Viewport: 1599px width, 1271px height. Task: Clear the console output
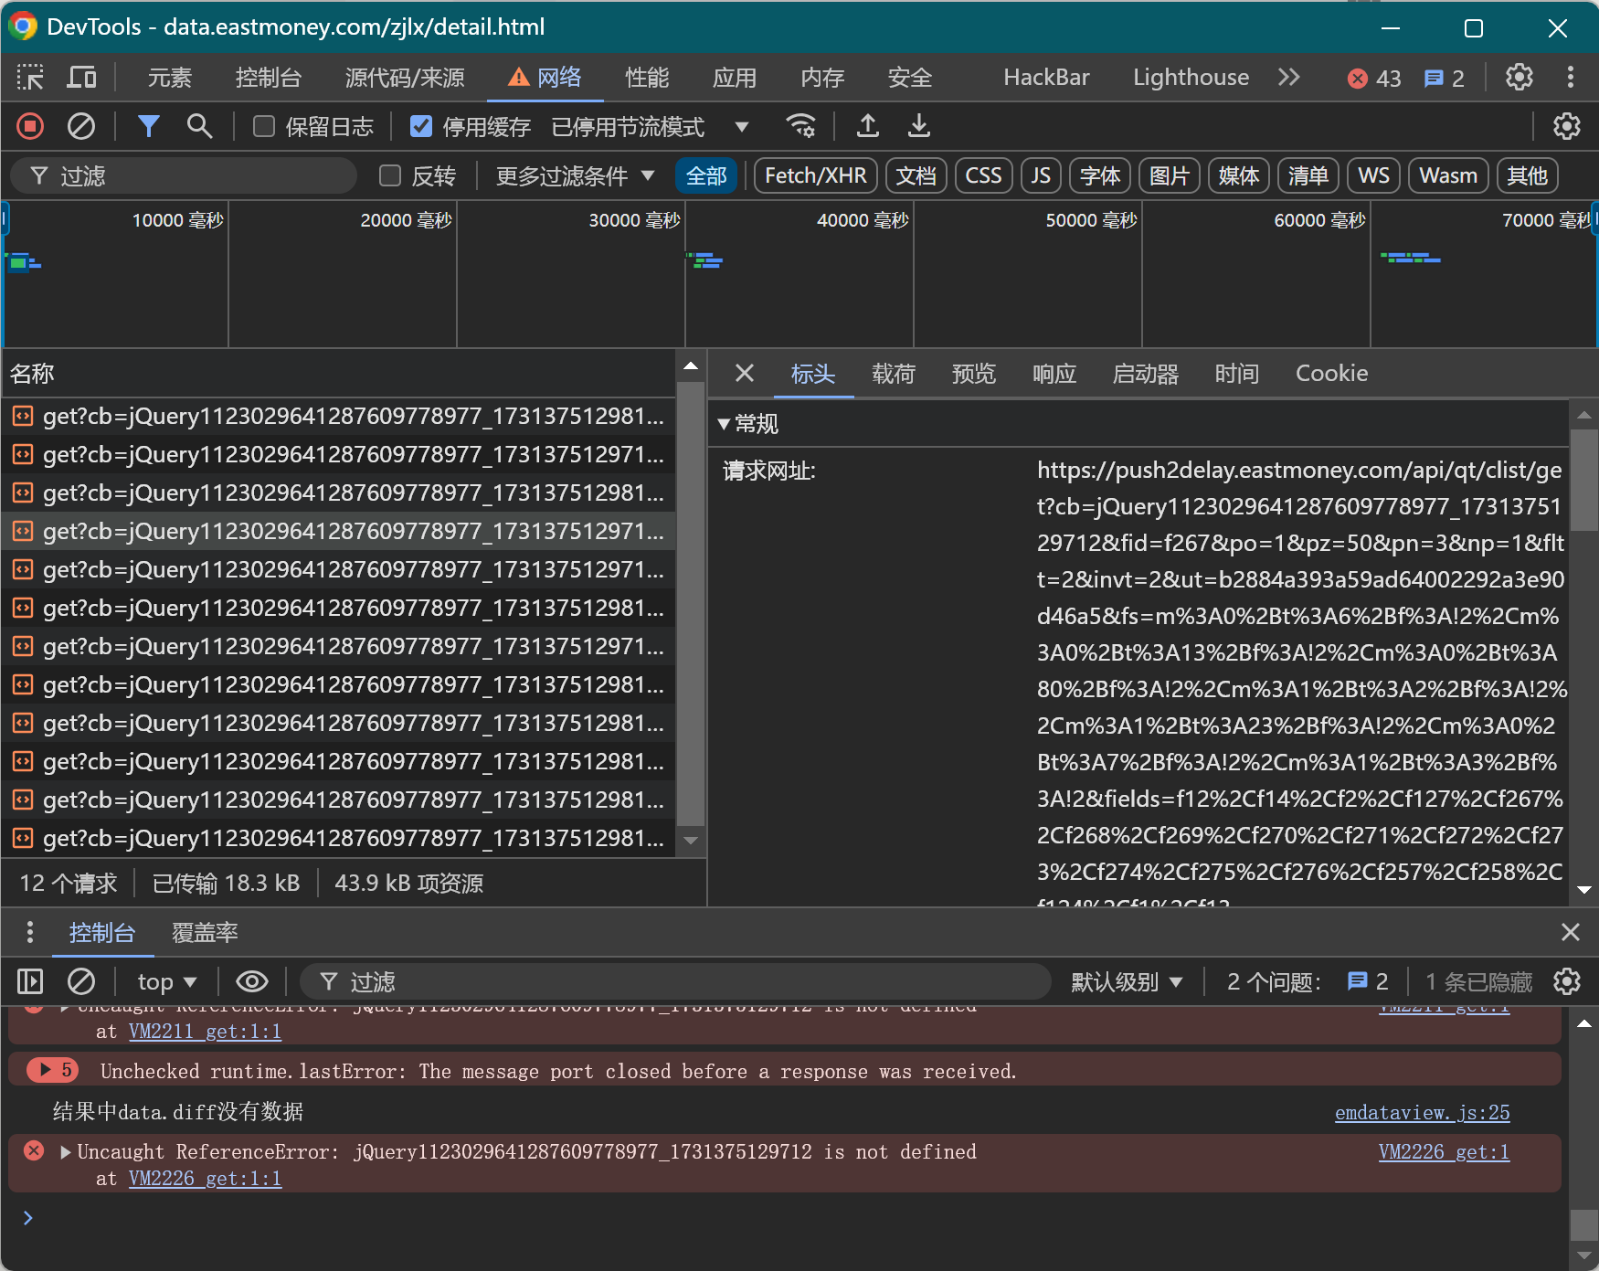click(81, 981)
